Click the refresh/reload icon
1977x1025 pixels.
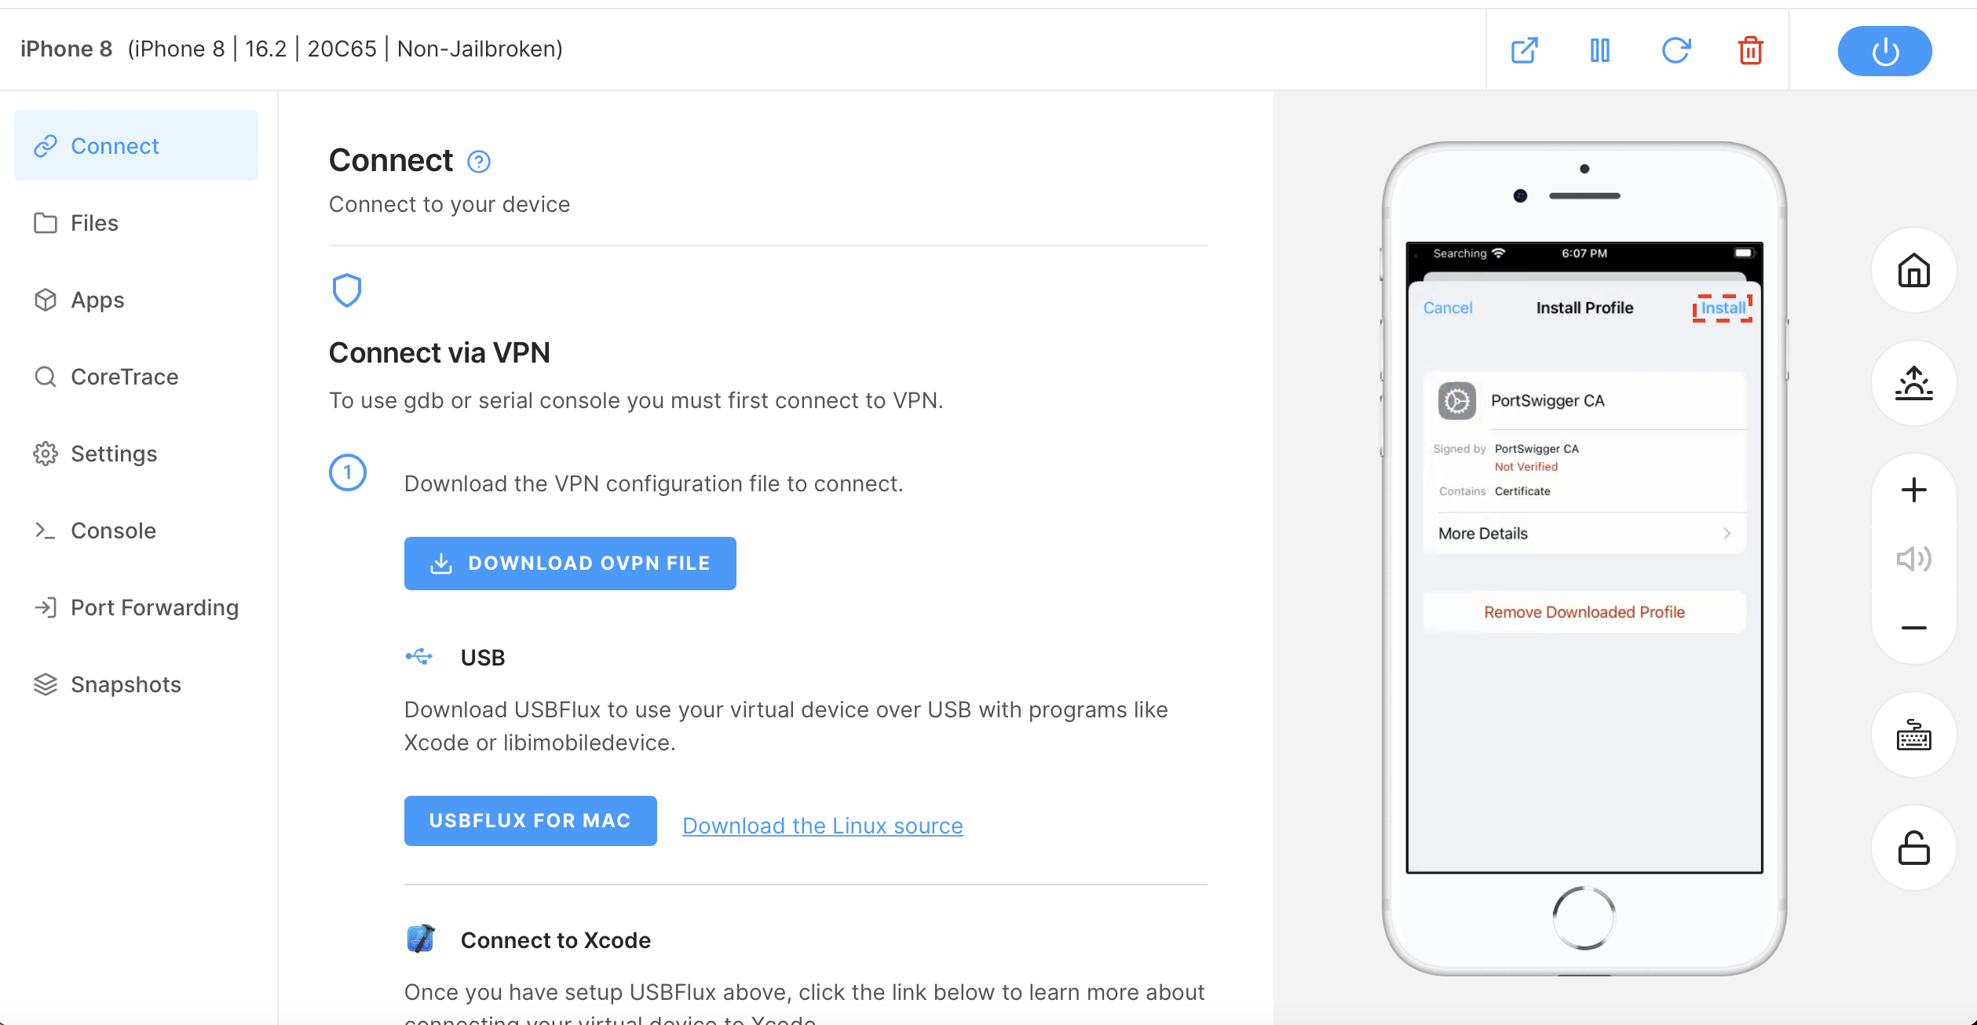pyautogui.click(x=1676, y=49)
